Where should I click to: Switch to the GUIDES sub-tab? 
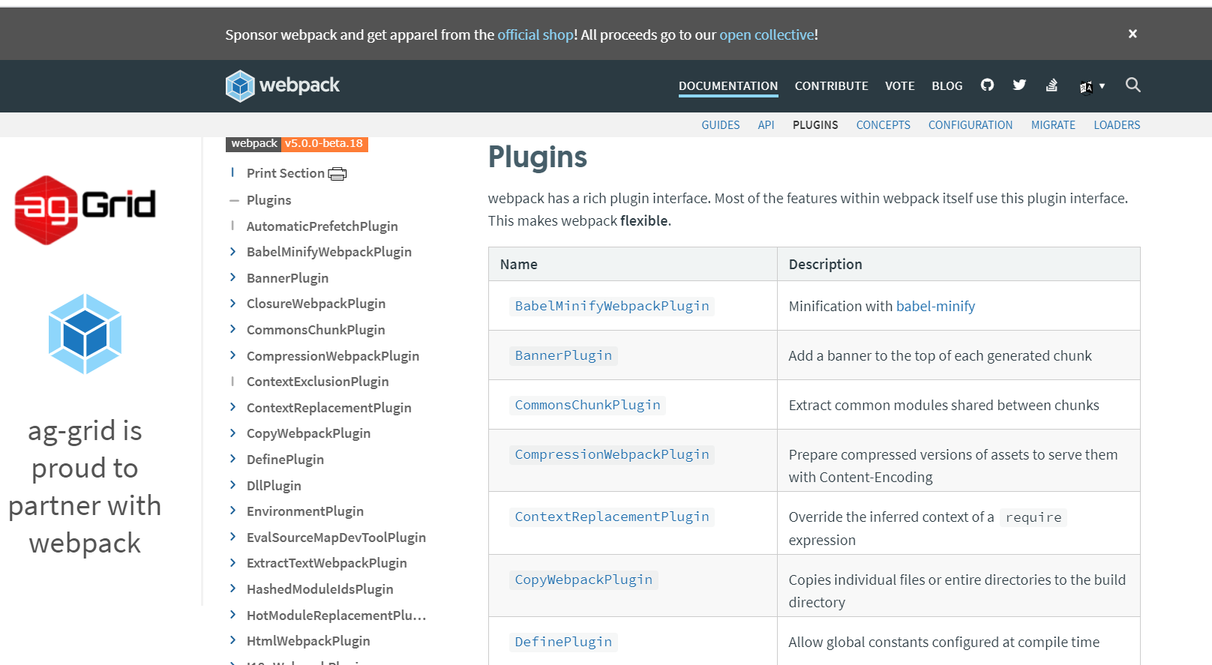click(720, 125)
